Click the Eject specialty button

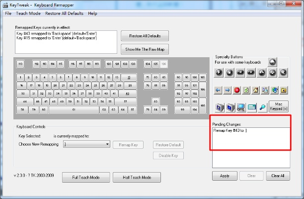272,62
